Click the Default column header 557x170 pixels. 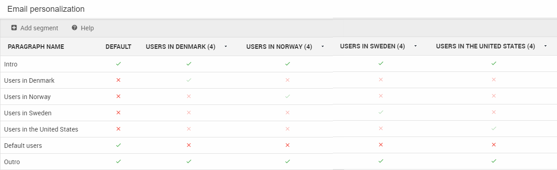[x=118, y=47]
